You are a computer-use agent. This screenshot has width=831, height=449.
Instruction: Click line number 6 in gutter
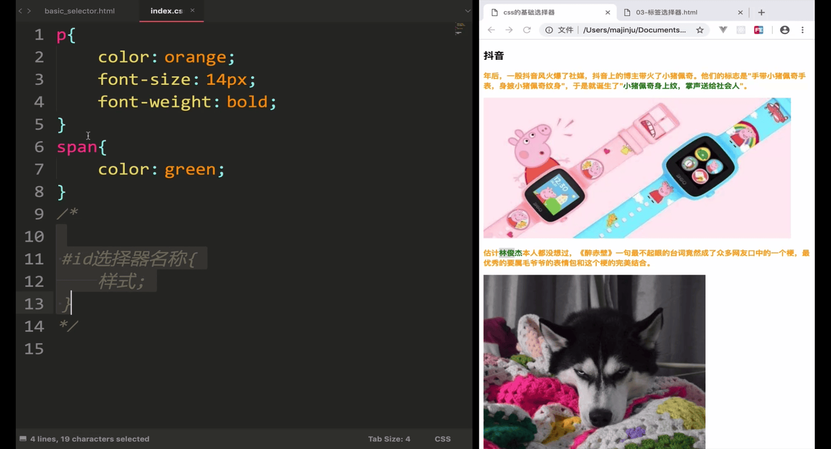click(x=39, y=147)
